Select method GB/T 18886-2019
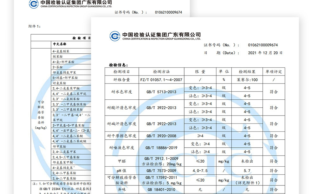 click(161, 148)
